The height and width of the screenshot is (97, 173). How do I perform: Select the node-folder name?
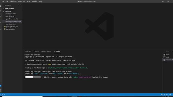10,16
